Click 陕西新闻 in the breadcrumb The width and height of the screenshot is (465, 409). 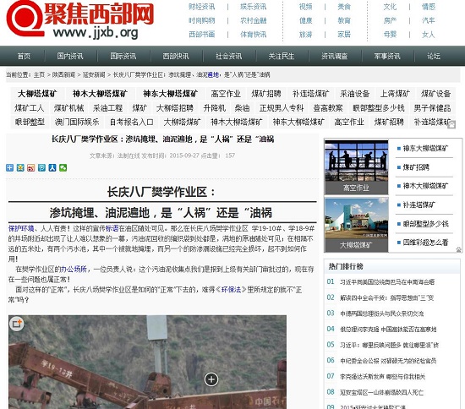[x=63, y=74]
